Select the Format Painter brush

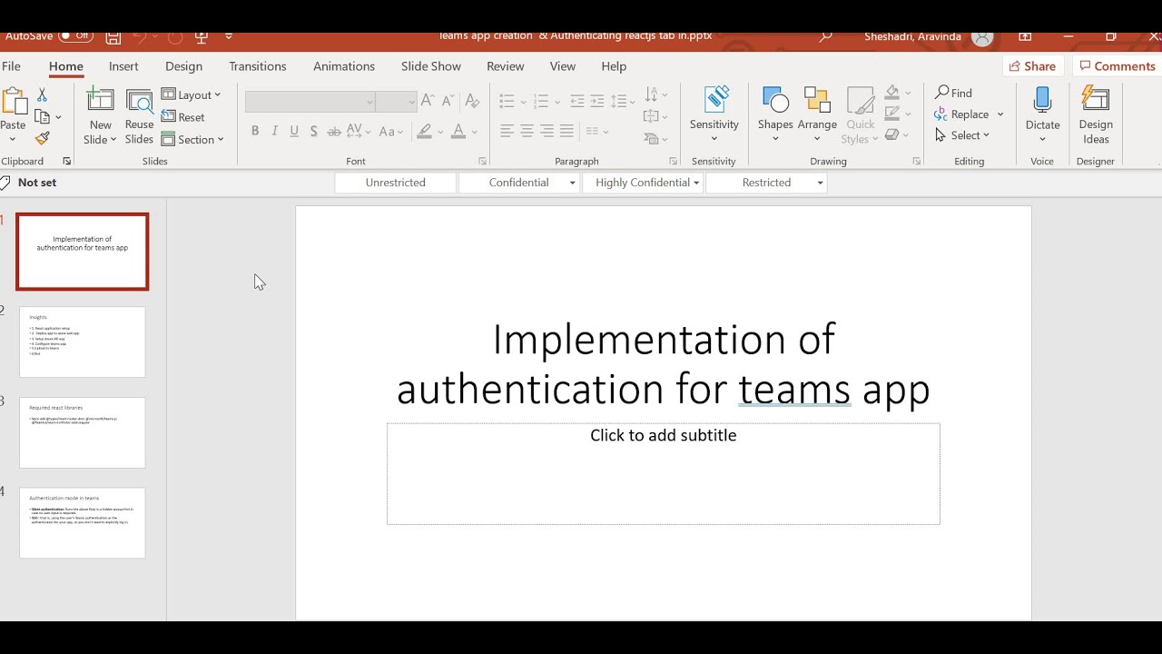coord(42,138)
